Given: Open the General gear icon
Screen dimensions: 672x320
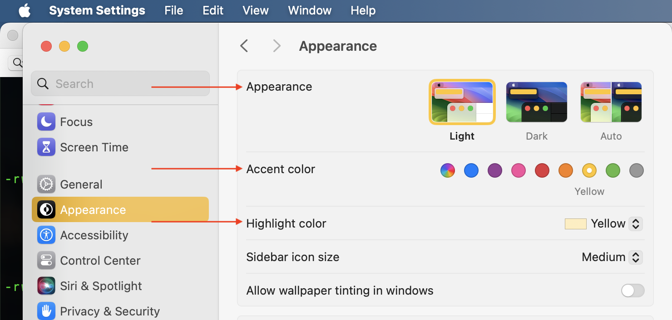Looking at the screenshot, I should point(46,184).
